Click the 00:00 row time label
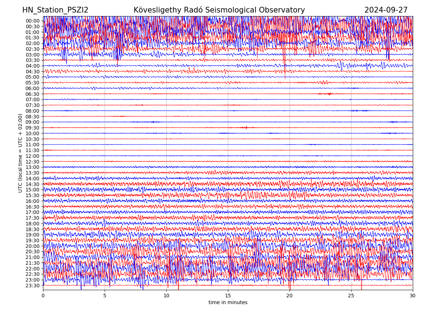 click(x=33, y=21)
